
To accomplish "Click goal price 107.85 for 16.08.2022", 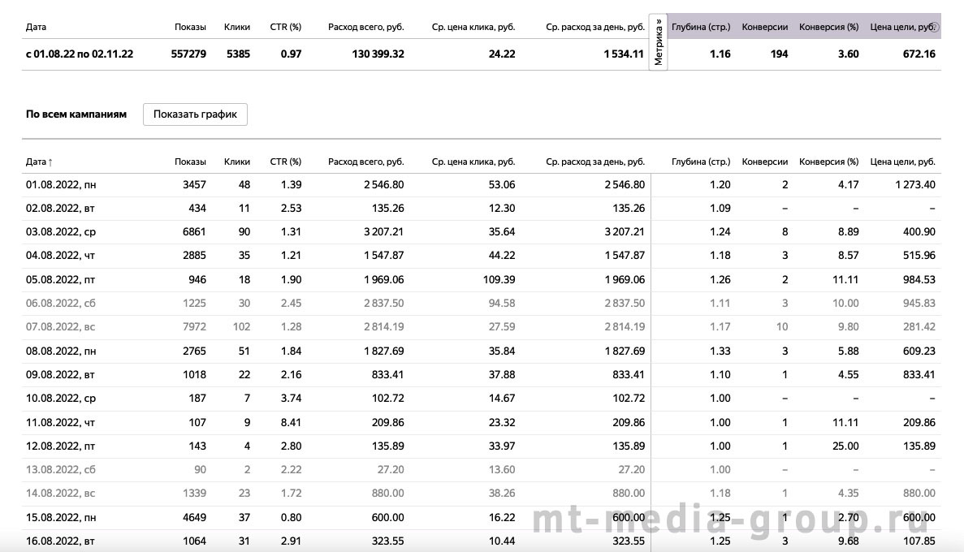I will (919, 541).
